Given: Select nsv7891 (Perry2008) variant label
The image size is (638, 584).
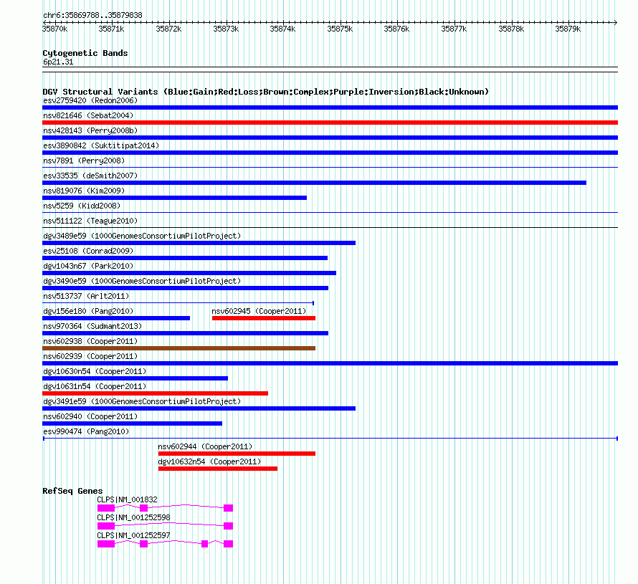Looking at the screenshot, I should point(84,161).
